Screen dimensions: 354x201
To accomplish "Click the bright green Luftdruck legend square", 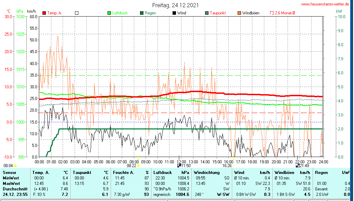I will [109, 13].
